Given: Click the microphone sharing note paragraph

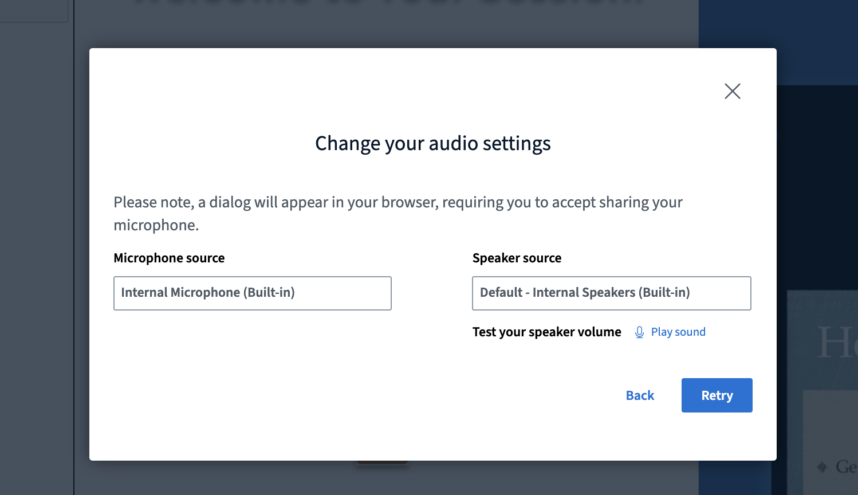Looking at the screenshot, I should click(x=397, y=213).
